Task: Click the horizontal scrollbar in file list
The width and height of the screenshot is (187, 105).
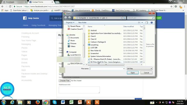Action: [106, 64]
